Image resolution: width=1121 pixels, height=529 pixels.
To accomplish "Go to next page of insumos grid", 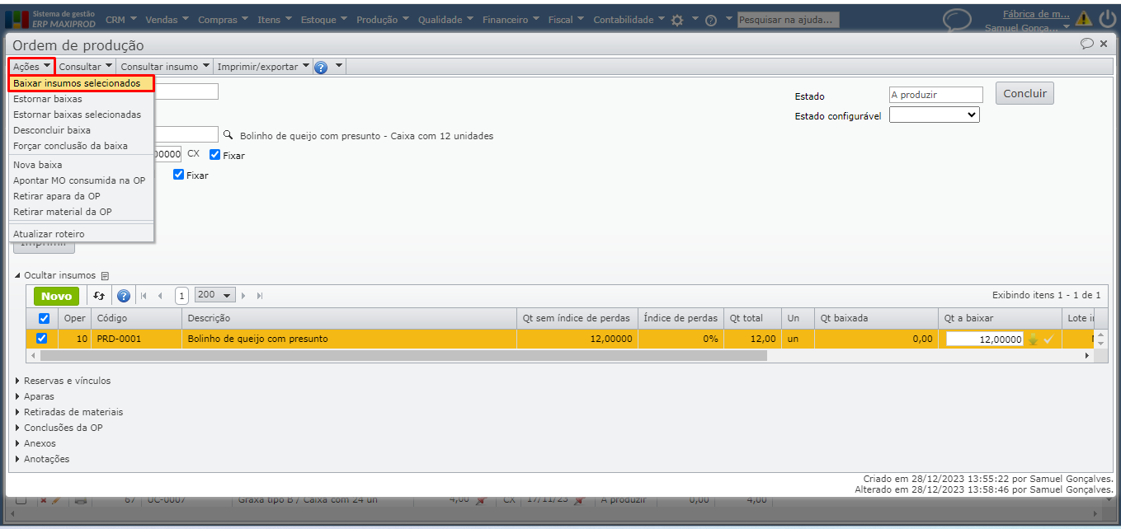I will 244,296.
